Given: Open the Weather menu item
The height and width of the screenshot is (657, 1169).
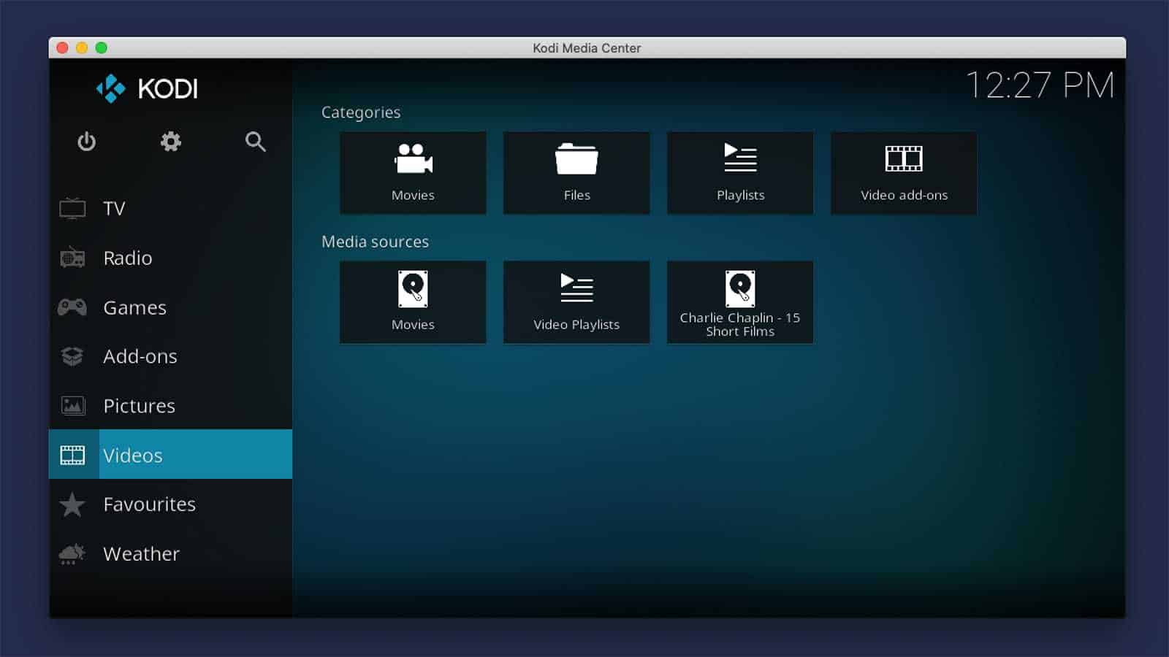Looking at the screenshot, I should click(x=141, y=554).
